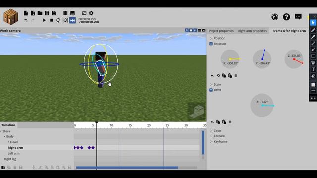Open the forums speech bubble icon
317x178 pixels.
[298, 17]
